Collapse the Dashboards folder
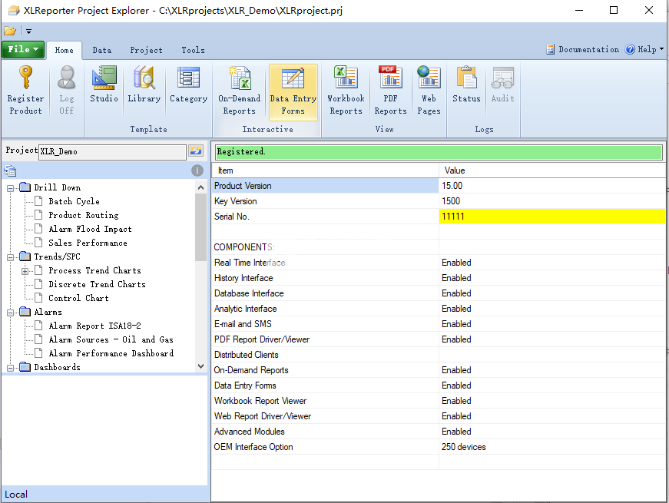 tap(10, 368)
